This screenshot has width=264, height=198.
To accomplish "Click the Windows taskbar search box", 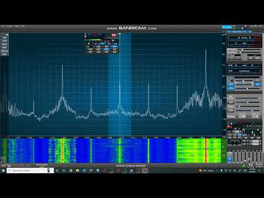I will tap(30, 170).
